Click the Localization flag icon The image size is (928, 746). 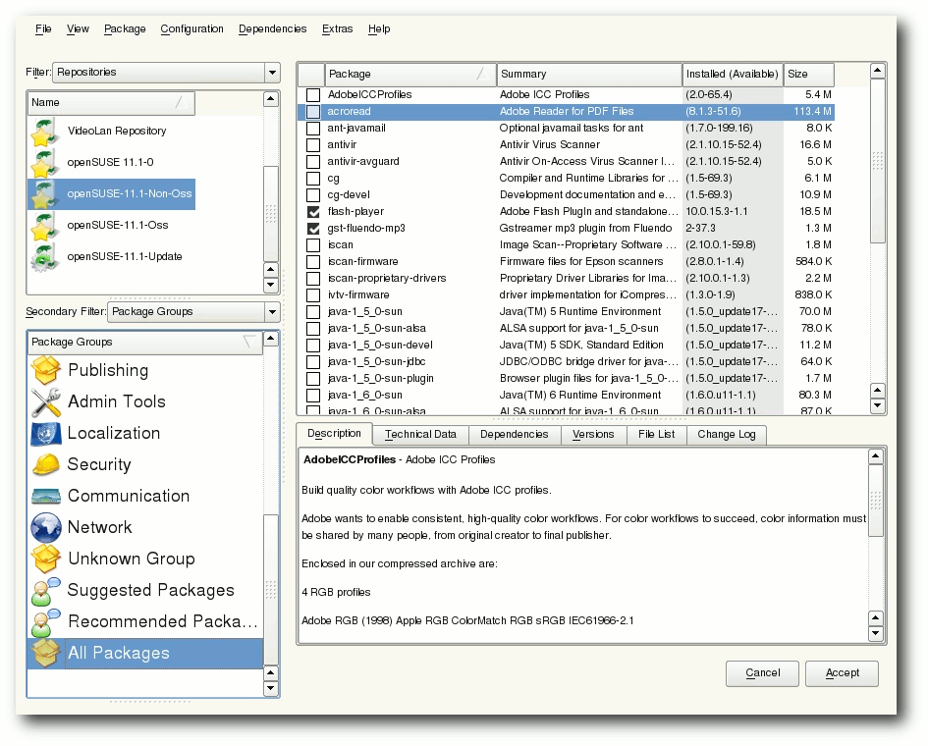[46, 433]
